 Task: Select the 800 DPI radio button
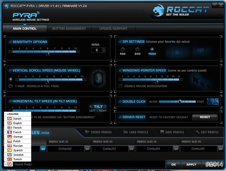click(137, 49)
